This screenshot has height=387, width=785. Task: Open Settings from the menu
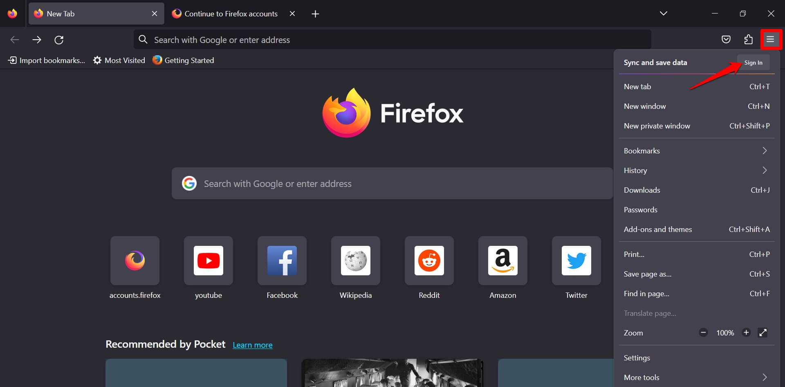point(697,358)
